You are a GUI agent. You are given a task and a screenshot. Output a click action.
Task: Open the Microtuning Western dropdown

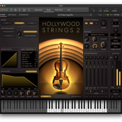(x=116, y=41)
